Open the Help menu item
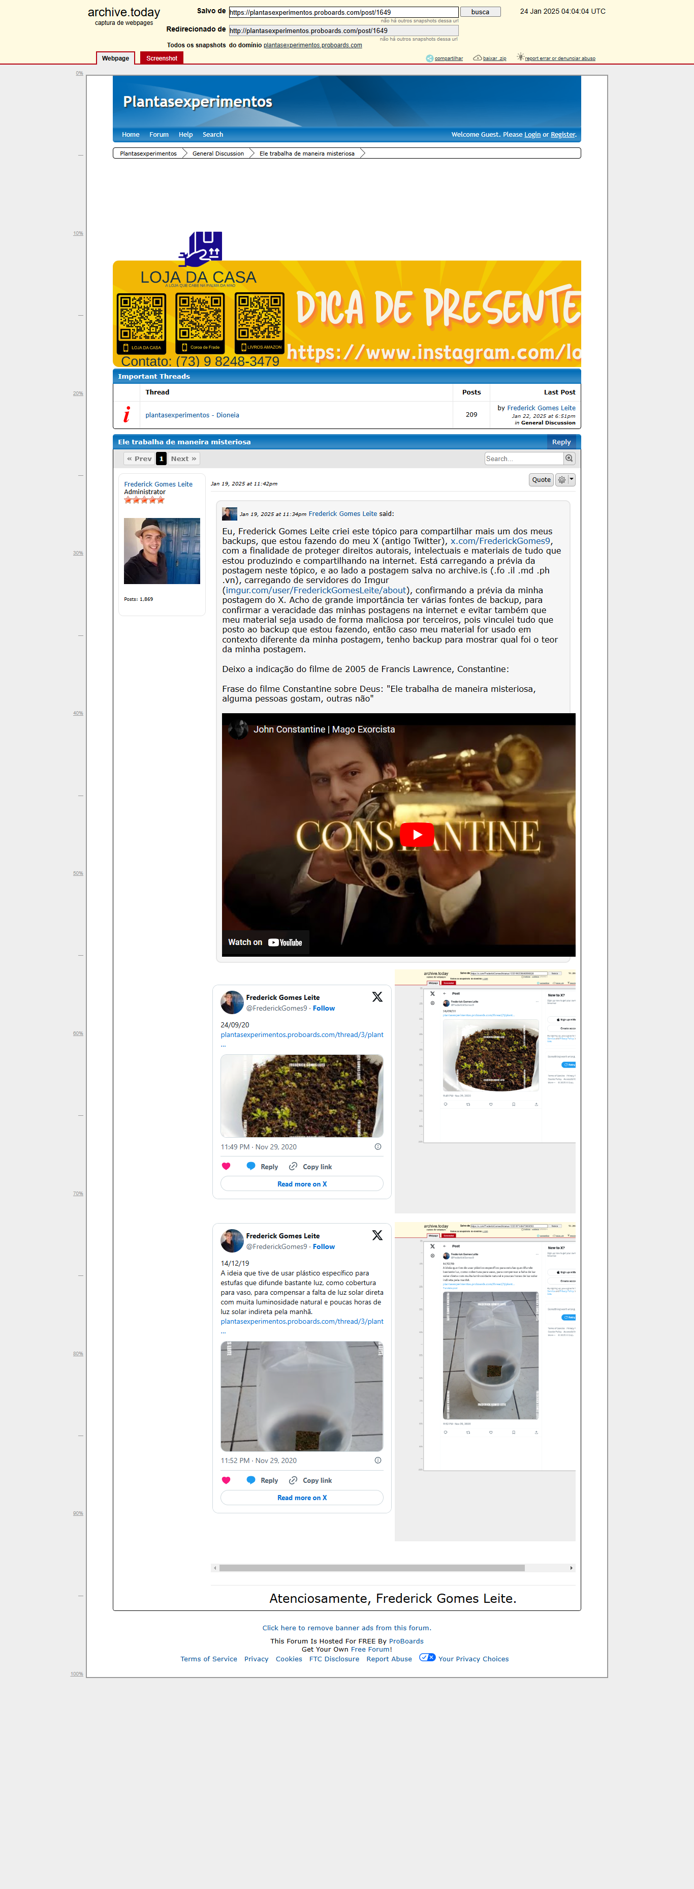The height and width of the screenshot is (1889, 694). [x=185, y=134]
